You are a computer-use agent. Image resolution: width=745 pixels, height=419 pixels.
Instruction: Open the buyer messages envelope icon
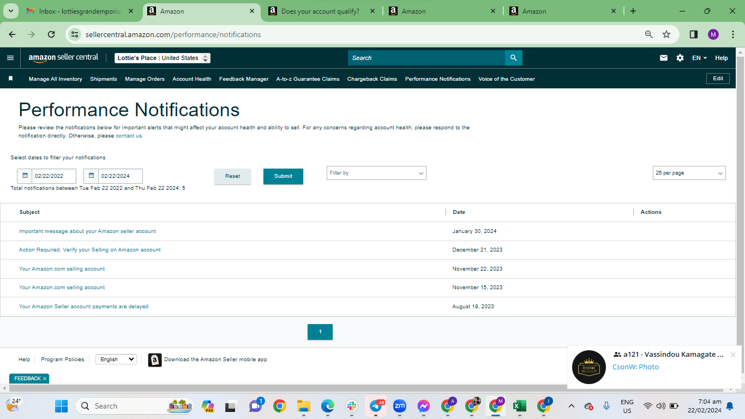pos(664,58)
